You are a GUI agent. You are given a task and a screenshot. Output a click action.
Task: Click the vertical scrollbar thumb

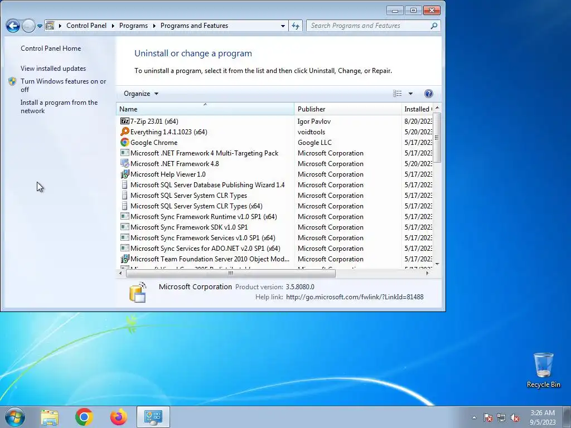(x=437, y=138)
